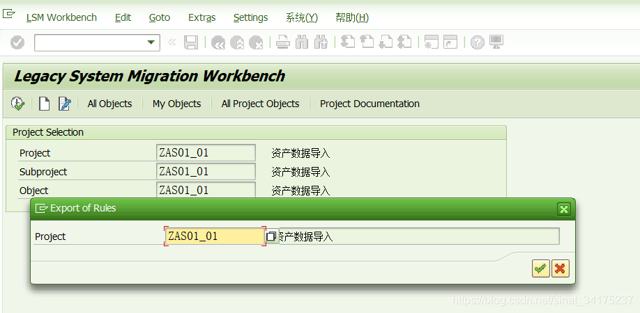640x313 pixels.
Task: Collapse the command field with double chevron
Action: click(x=172, y=42)
